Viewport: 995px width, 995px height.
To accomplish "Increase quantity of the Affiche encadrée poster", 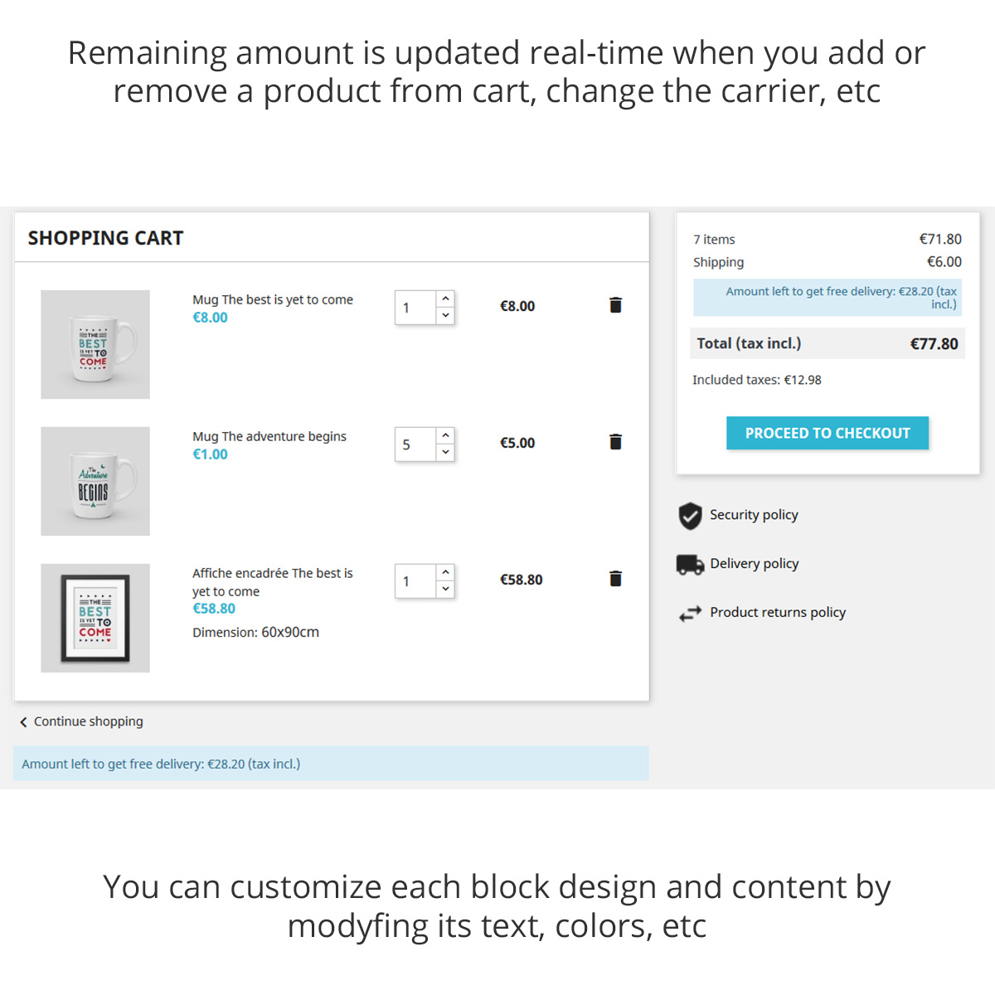I will pos(445,572).
